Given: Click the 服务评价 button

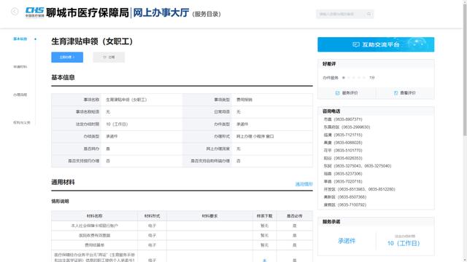Looking at the screenshot, I should (347, 93).
